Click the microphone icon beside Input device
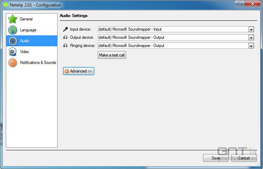Viewport: 263px width, 169px height. (x=65, y=29)
